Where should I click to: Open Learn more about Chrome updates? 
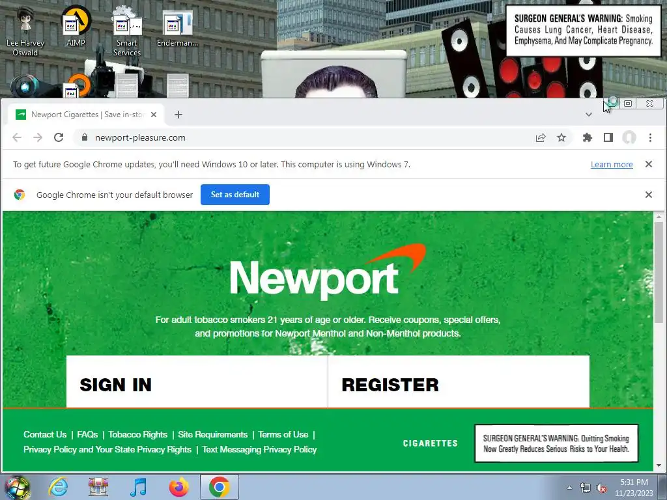(x=612, y=165)
